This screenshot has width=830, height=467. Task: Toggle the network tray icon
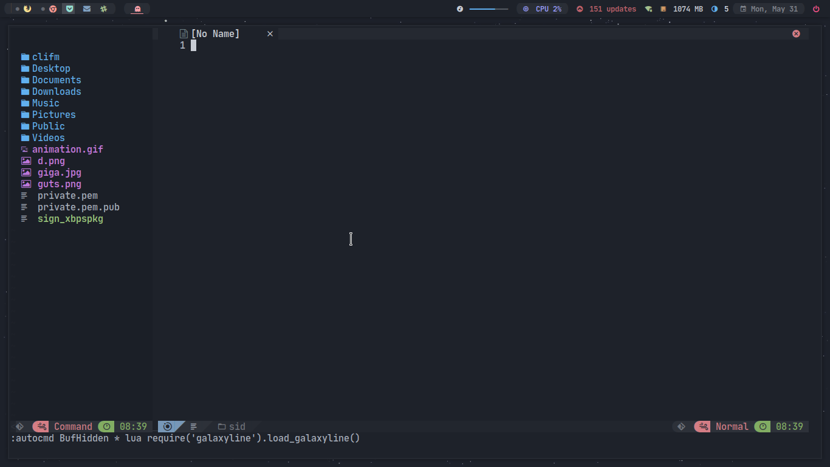click(647, 9)
